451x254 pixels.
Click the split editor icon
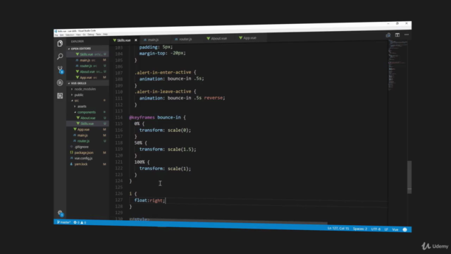(397, 35)
